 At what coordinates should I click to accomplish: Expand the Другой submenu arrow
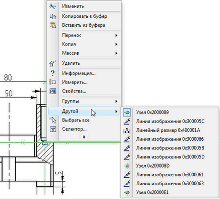(116, 111)
